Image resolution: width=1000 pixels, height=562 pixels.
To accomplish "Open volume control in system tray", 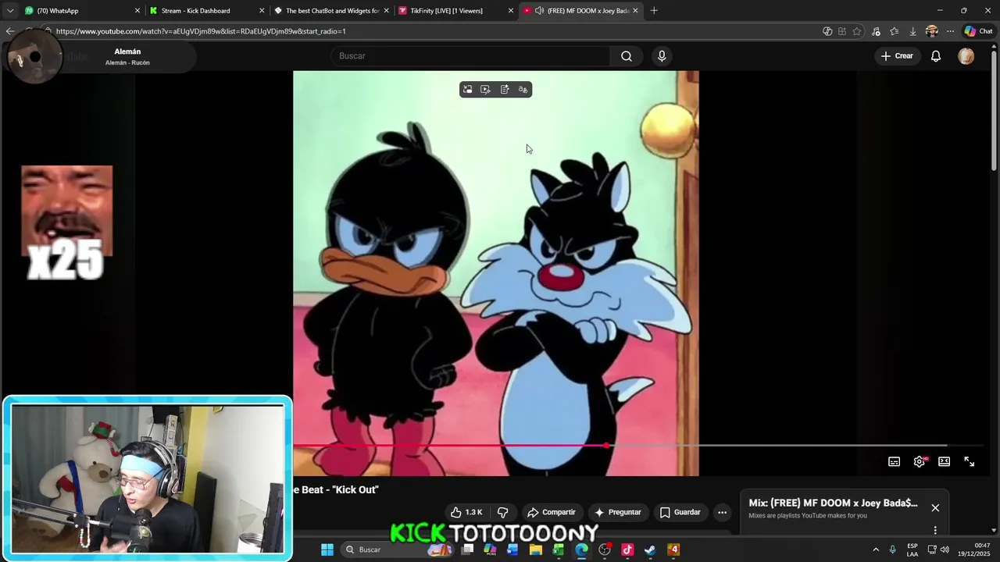I will (945, 550).
